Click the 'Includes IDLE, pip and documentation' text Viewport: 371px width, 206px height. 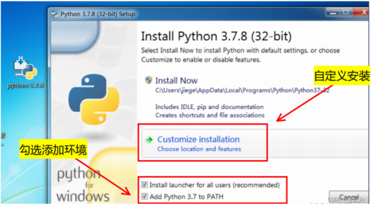[x=209, y=107]
